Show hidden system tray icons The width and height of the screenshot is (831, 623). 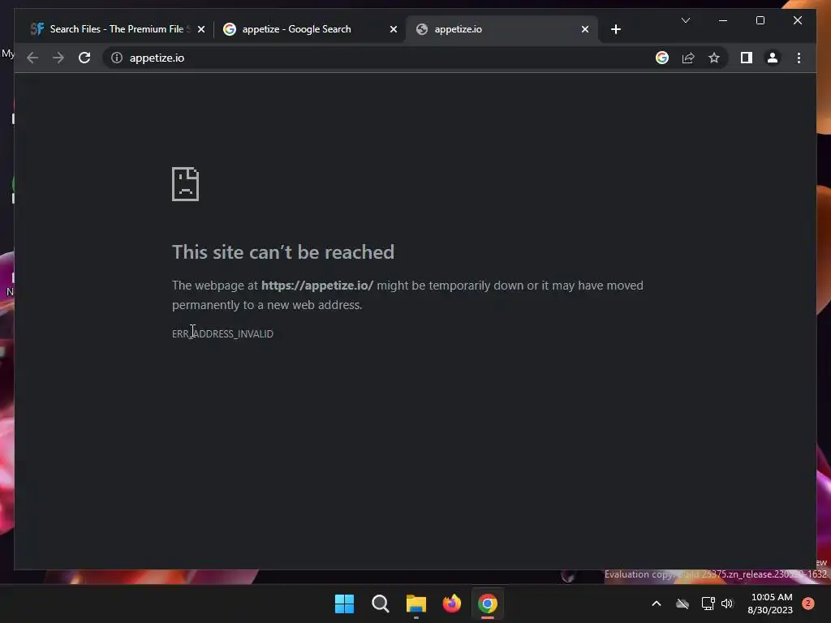click(656, 604)
